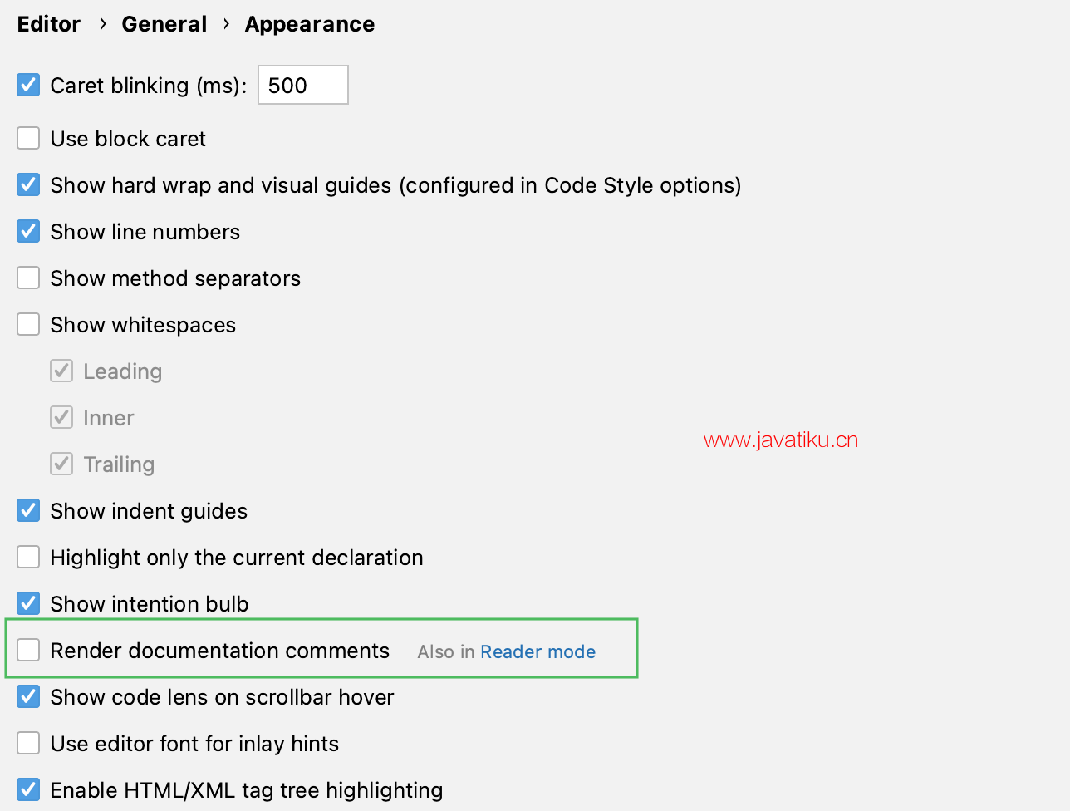This screenshot has height=811, width=1070.
Task: Toggle the Inner whitespace checkbox
Action: click(x=61, y=417)
